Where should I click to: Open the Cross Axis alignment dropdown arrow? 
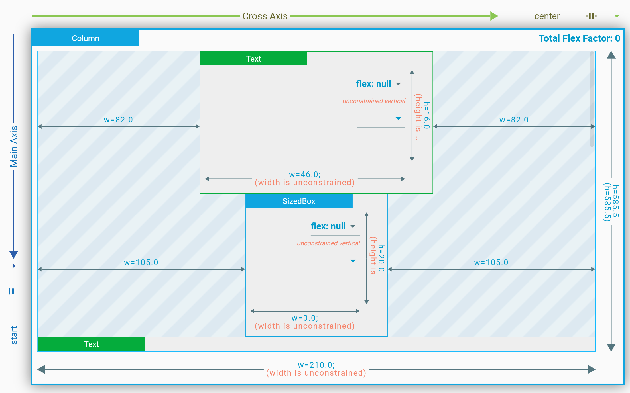pyautogui.click(x=617, y=16)
